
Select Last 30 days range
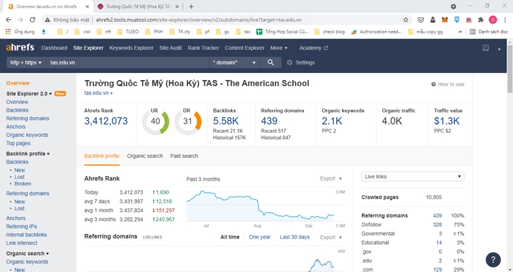295,237
